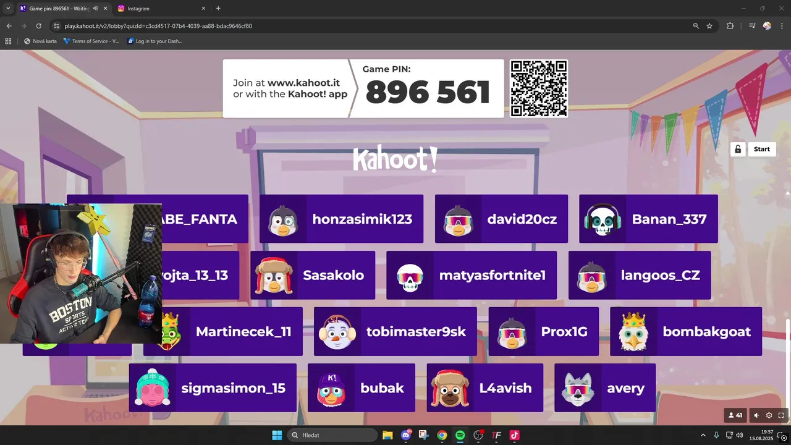Open a new browser tab

218,8
